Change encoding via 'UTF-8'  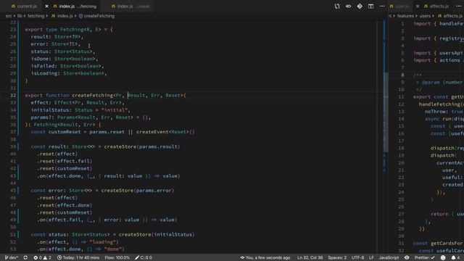[x=357, y=258]
